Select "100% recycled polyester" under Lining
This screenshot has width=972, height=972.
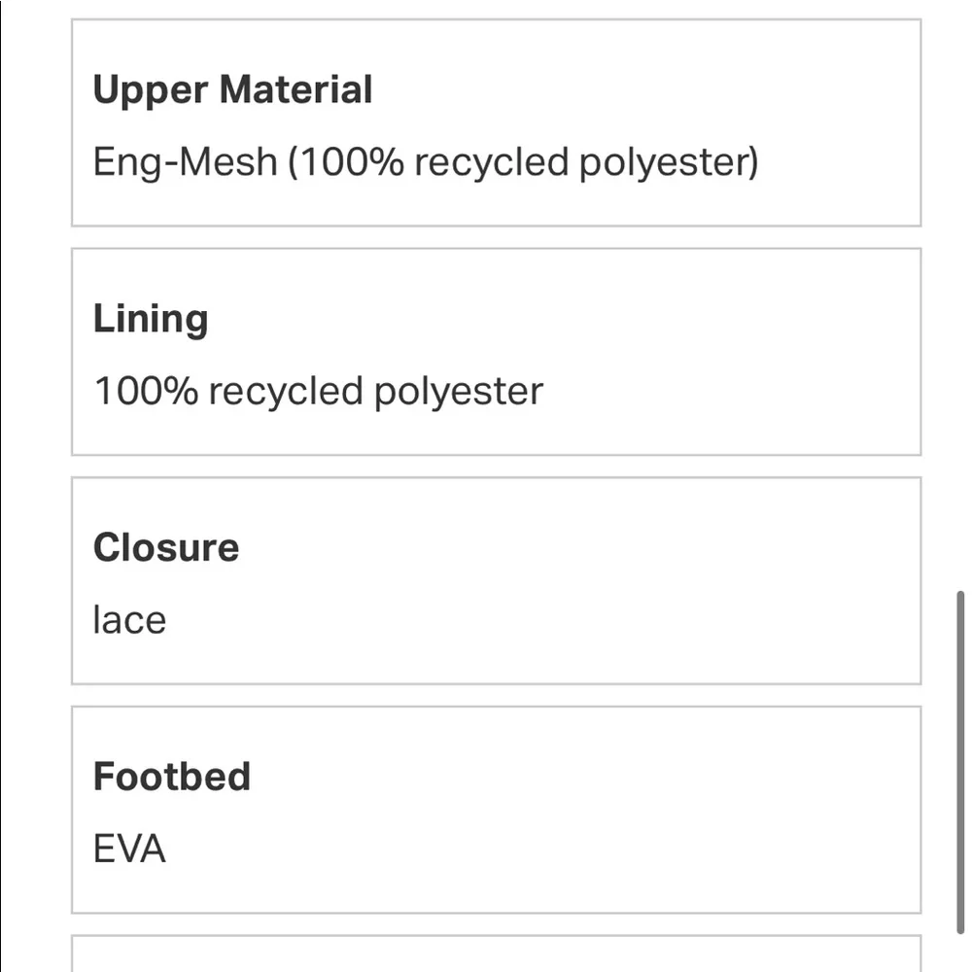318,391
